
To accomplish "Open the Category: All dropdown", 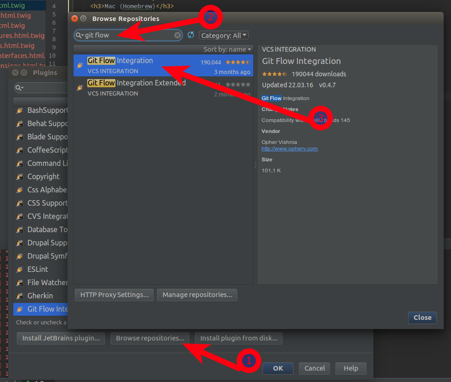I will 224,35.
